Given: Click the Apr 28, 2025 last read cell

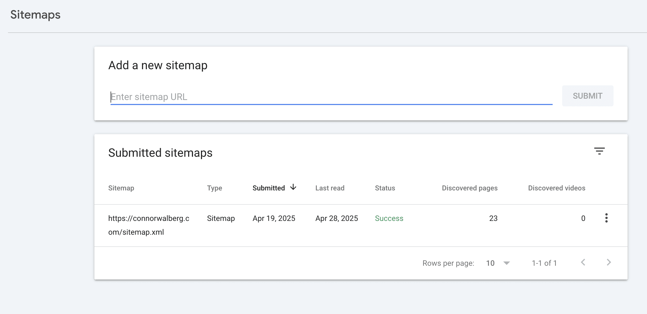Looking at the screenshot, I should point(337,218).
